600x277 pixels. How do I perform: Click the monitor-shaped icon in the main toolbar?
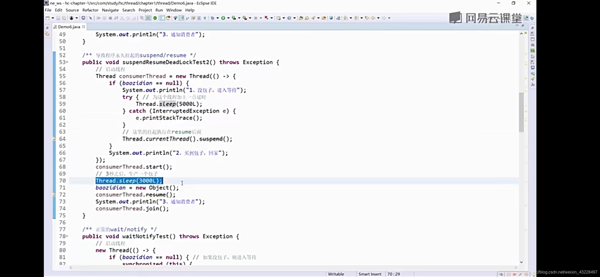coord(83,18)
